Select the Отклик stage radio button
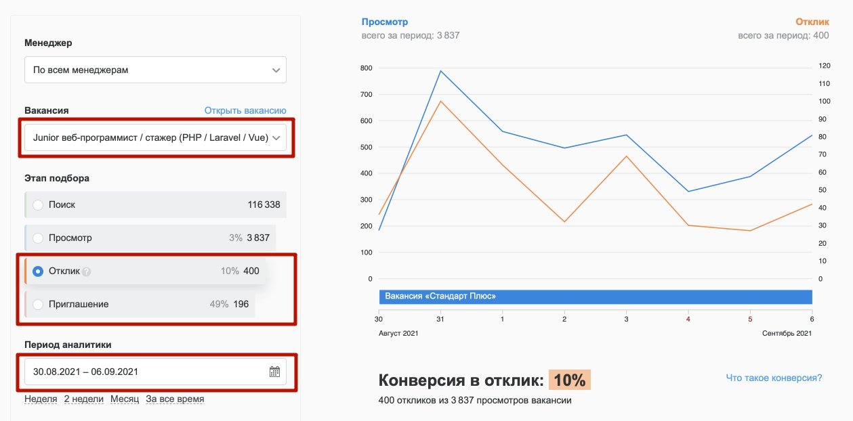This screenshot has width=853, height=421. point(38,271)
